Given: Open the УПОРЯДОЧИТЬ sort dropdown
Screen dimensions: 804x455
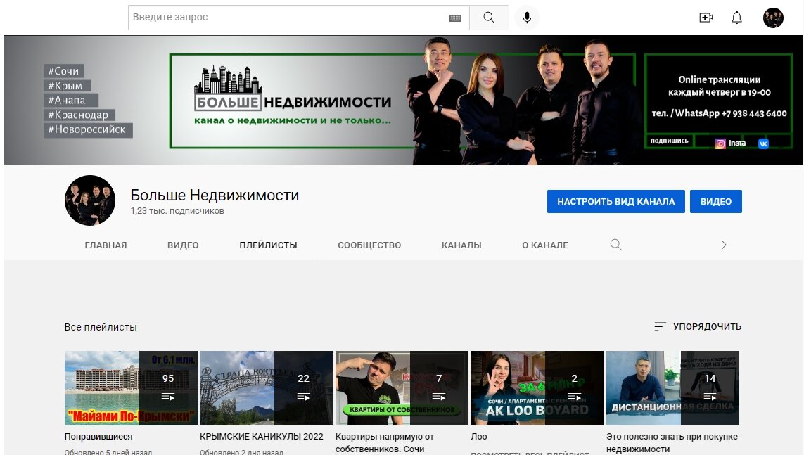Looking at the screenshot, I should click(698, 326).
